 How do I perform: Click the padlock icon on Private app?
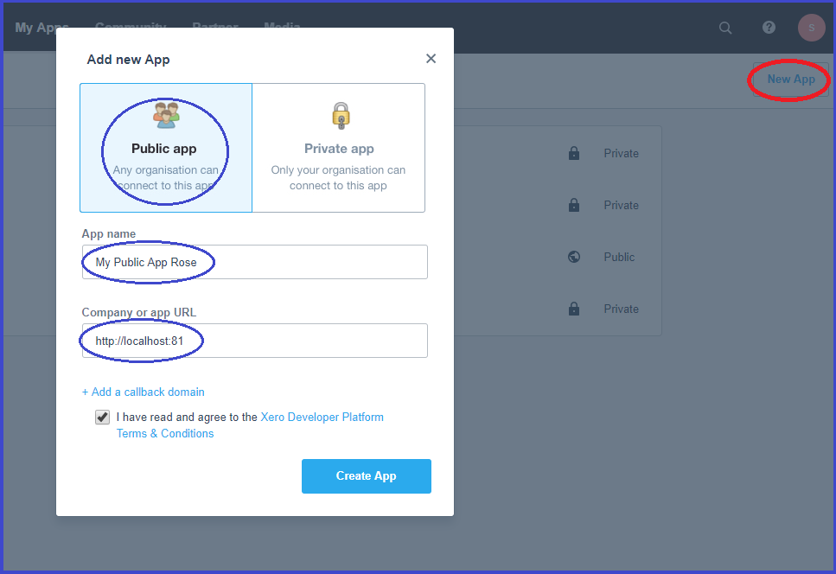coord(341,116)
